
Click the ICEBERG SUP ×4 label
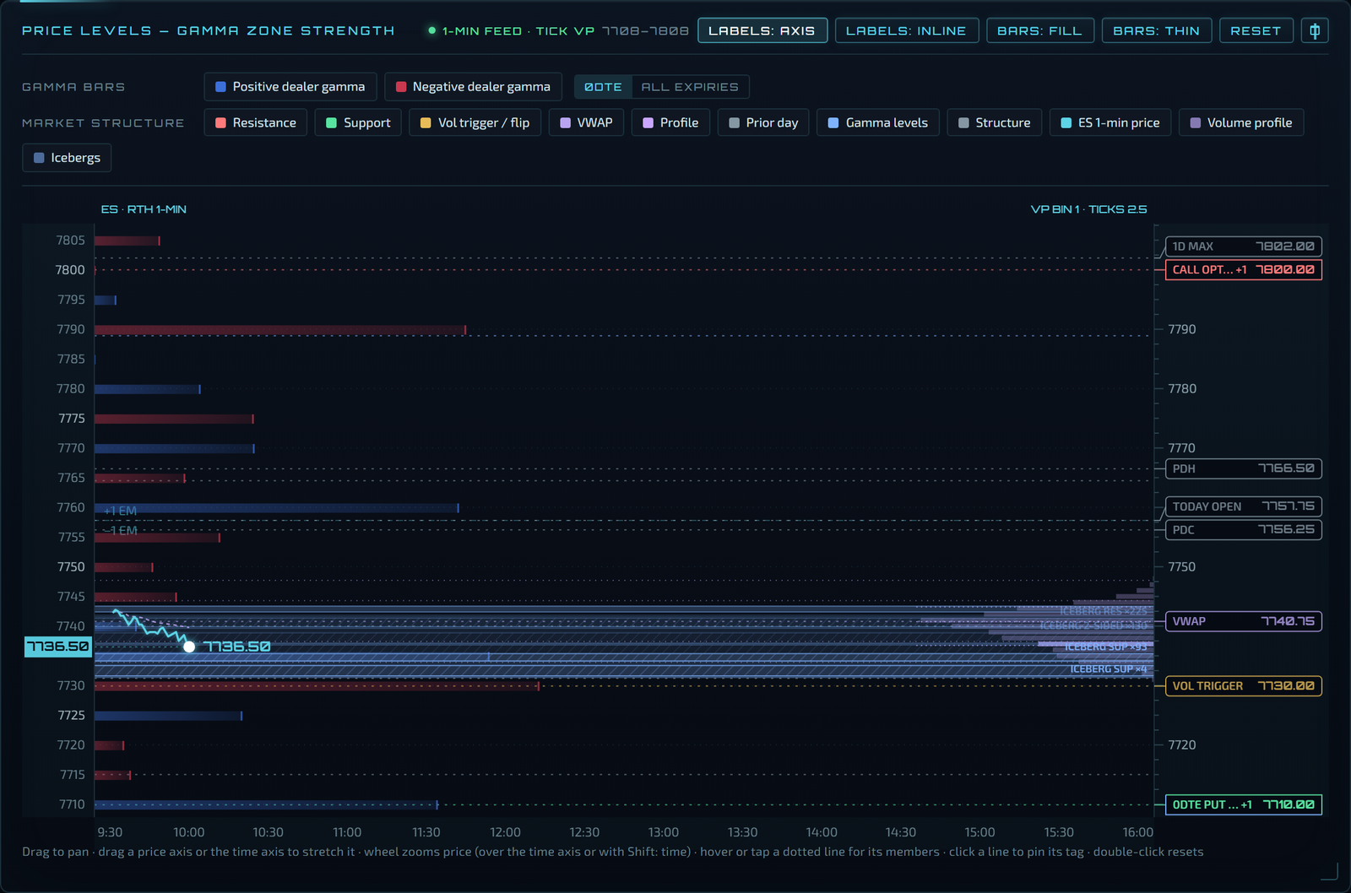click(x=1109, y=669)
